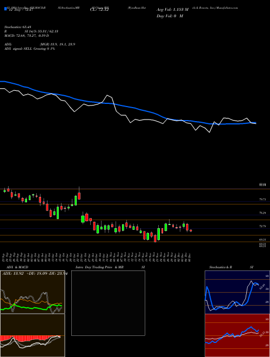Click the blue-background Stochastics chart

coord(237,292)
